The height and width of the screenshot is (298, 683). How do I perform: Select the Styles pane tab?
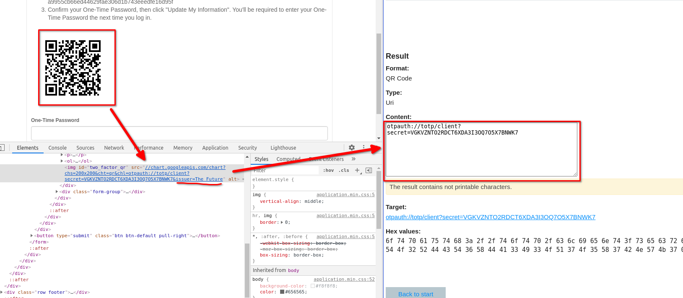261,159
